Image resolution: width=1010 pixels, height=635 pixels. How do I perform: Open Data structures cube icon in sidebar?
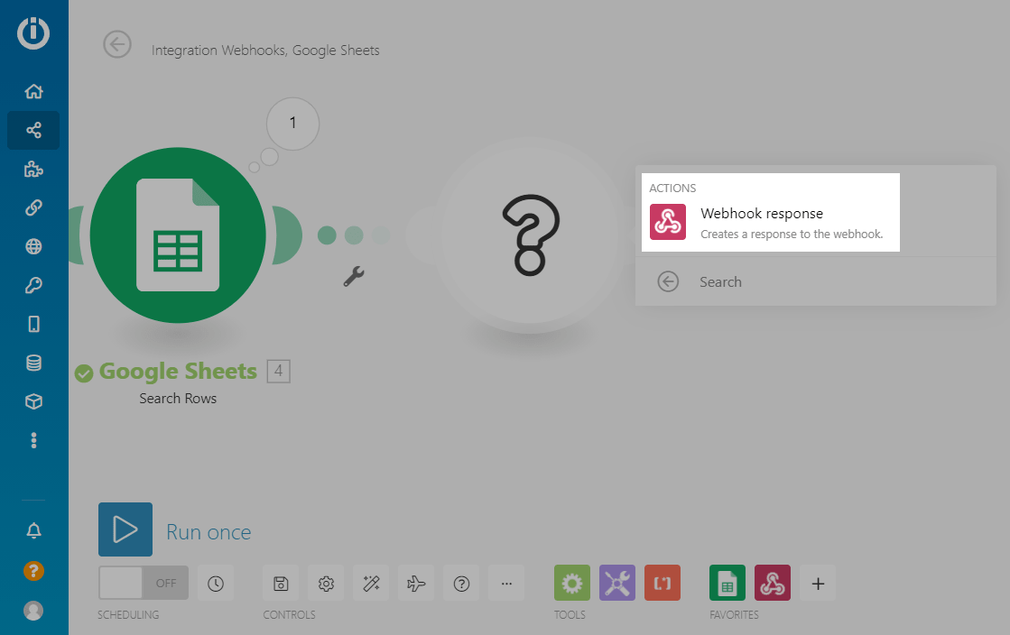click(x=33, y=401)
